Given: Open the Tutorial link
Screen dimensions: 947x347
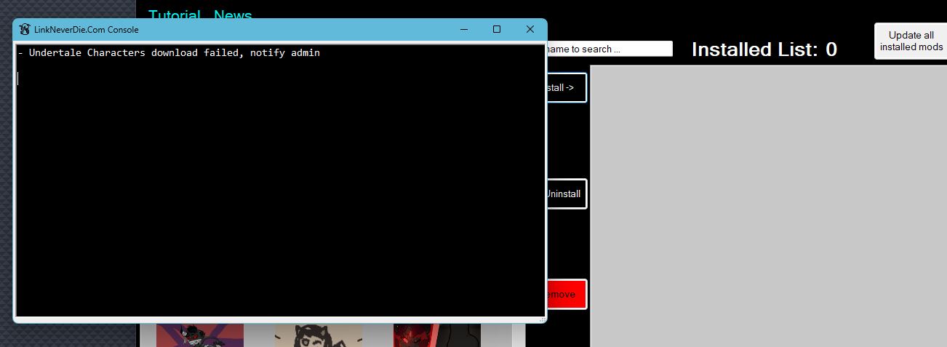Looking at the screenshot, I should click(x=175, y=14).
